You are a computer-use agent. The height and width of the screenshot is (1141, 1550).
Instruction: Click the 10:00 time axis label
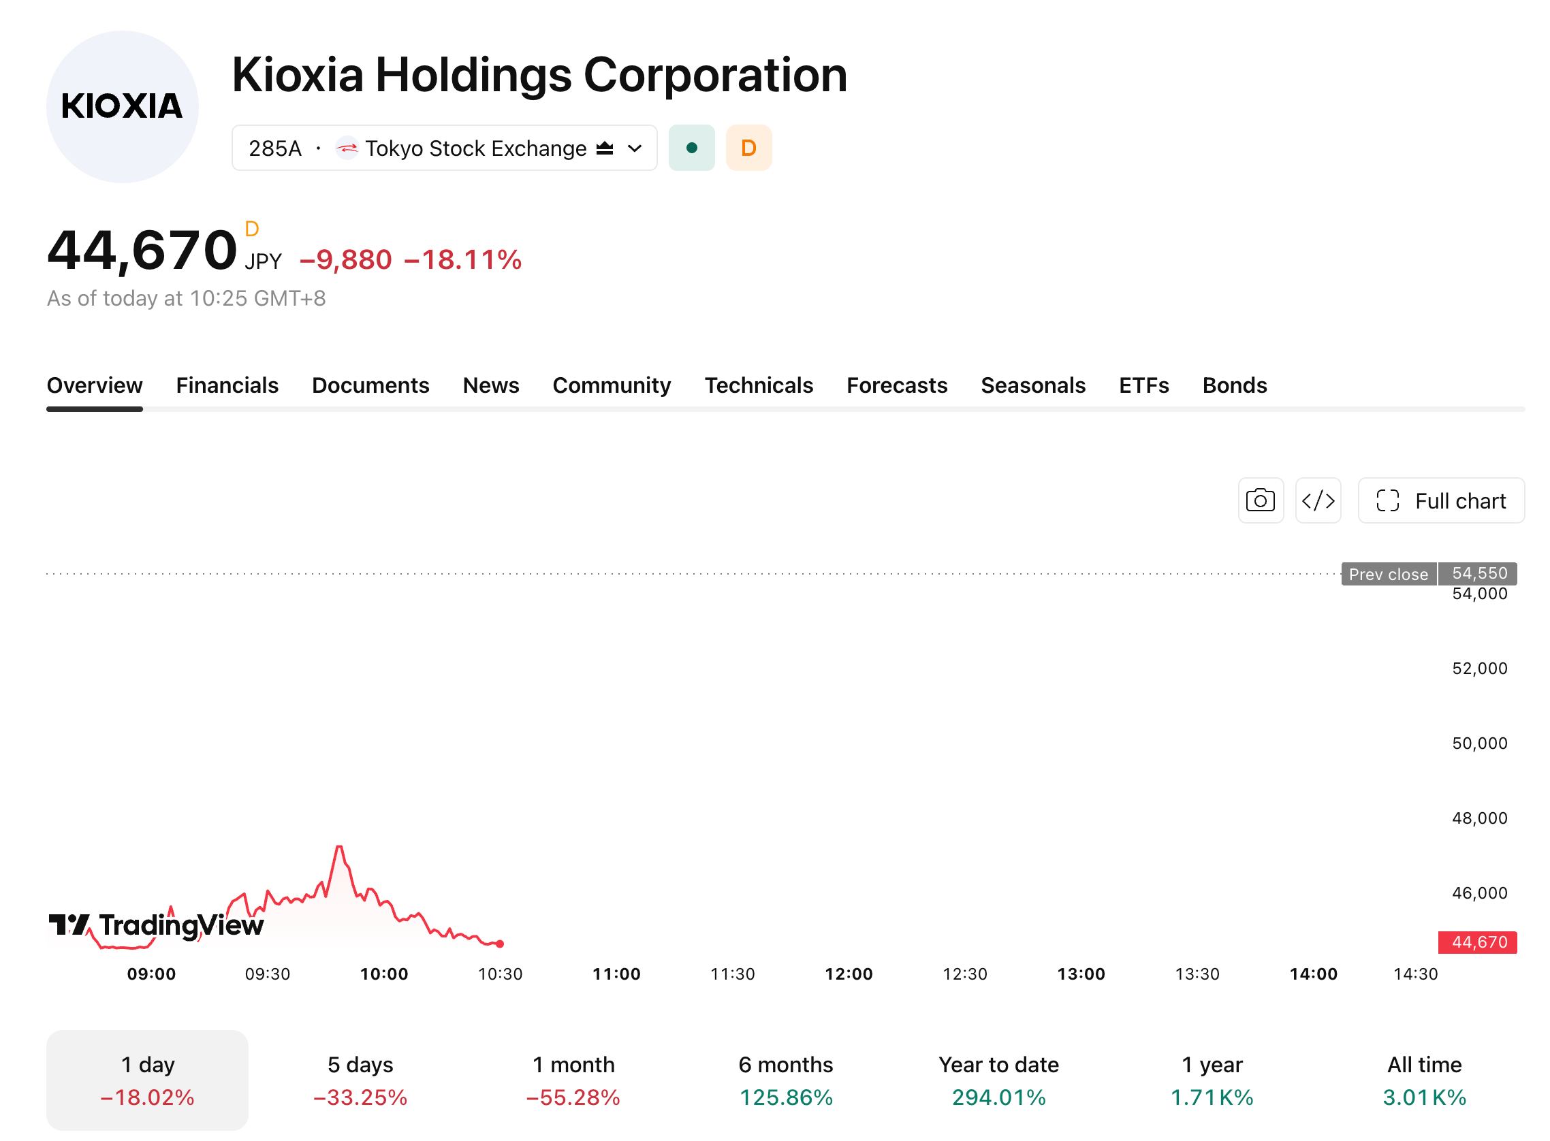click(x=384, y=974)
